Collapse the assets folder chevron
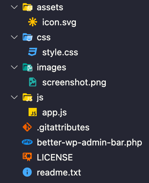Image resolution: width=149 pixels, height=183 pixels. point(14,7)
